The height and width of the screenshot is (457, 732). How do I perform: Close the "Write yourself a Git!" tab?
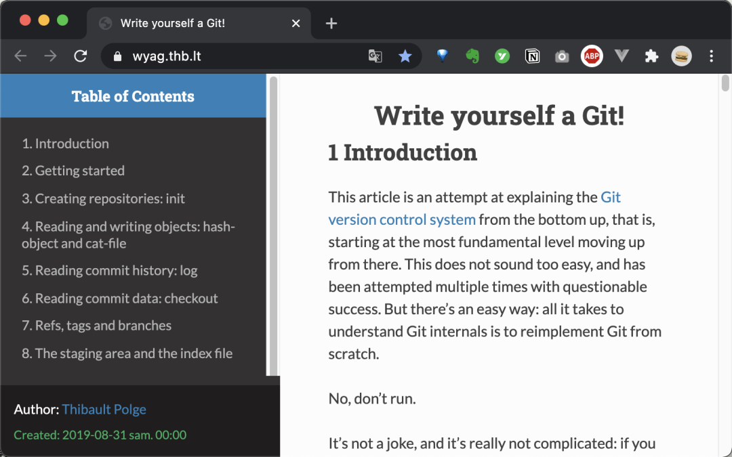pyautogui.click(x=296, y=24)
